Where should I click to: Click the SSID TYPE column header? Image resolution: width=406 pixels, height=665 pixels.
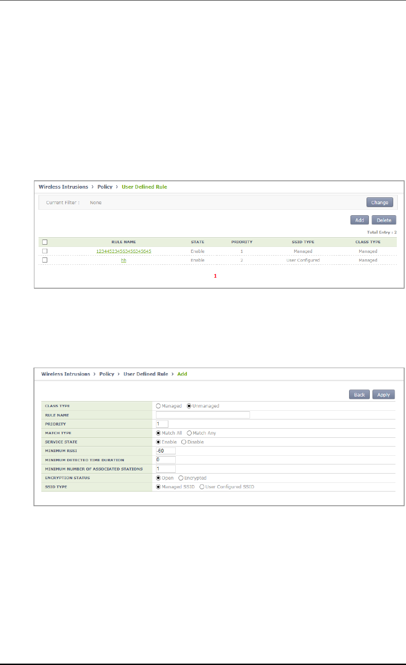[303, 242]
